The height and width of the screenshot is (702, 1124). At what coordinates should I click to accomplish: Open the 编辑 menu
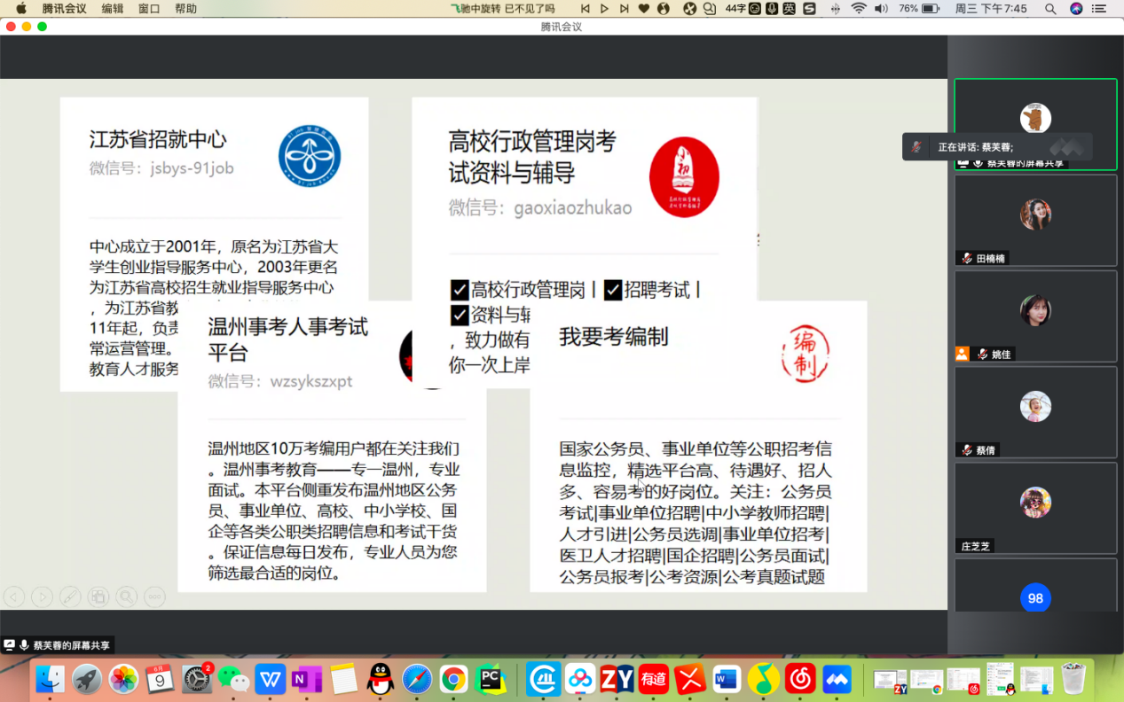pos(113,9)
